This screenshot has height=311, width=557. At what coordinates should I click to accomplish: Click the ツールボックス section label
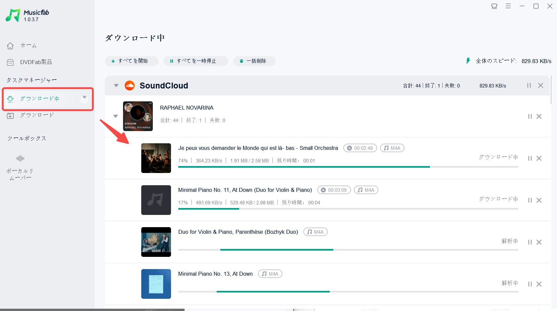27,138
